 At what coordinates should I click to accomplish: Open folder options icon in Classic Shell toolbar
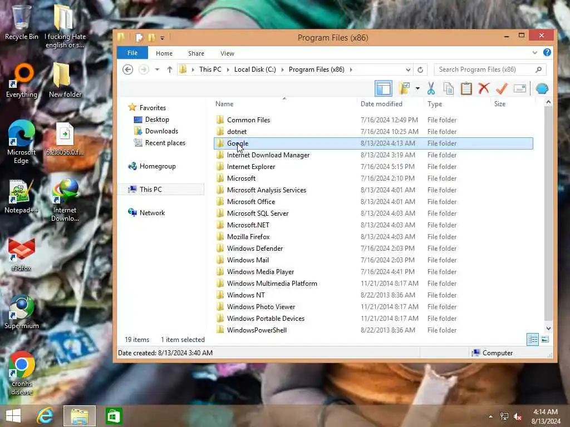pyautogui.click(x=404, y=88)
